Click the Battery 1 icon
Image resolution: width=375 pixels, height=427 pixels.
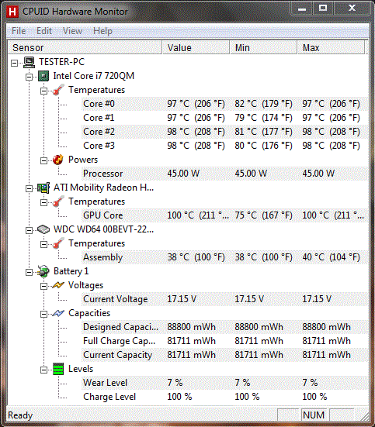coord(43,271)
